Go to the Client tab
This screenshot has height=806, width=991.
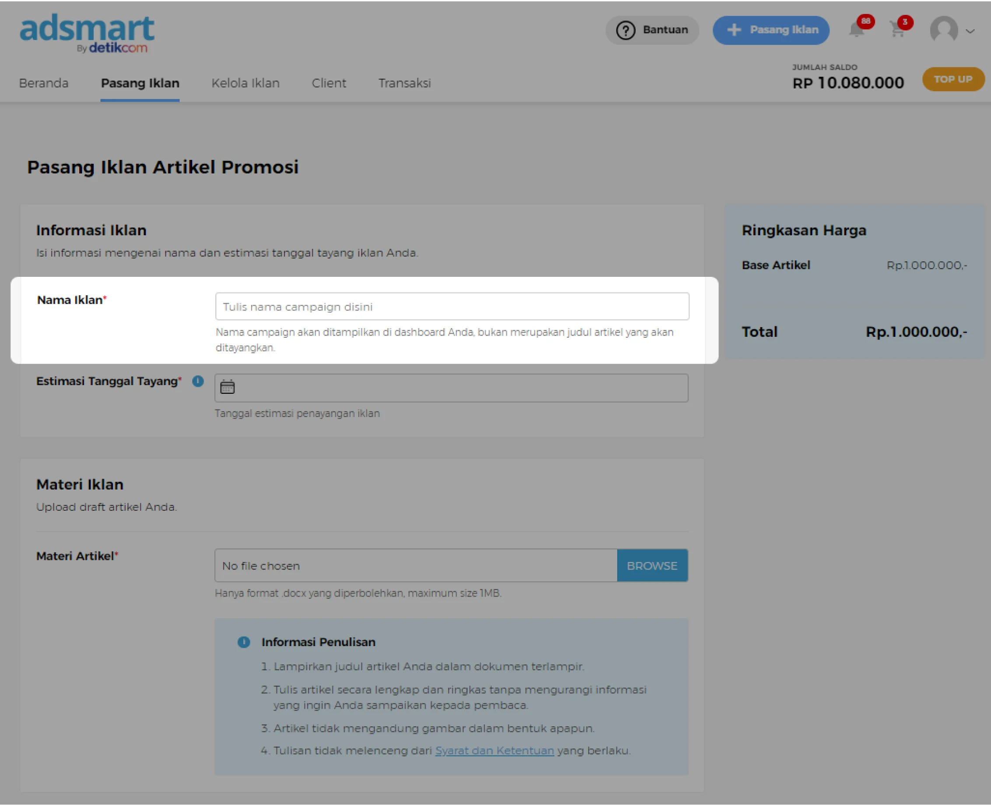click(x=328, y=83)
